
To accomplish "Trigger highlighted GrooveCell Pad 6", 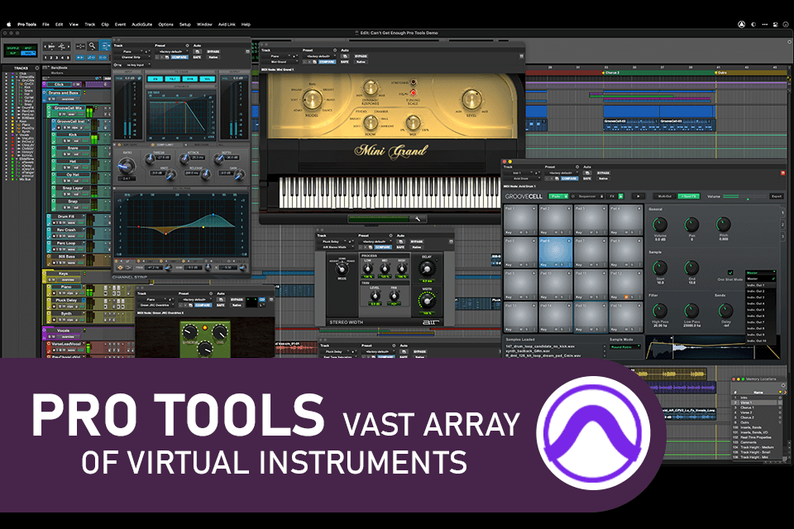I will pyautogui.click(x=555, y=250).
